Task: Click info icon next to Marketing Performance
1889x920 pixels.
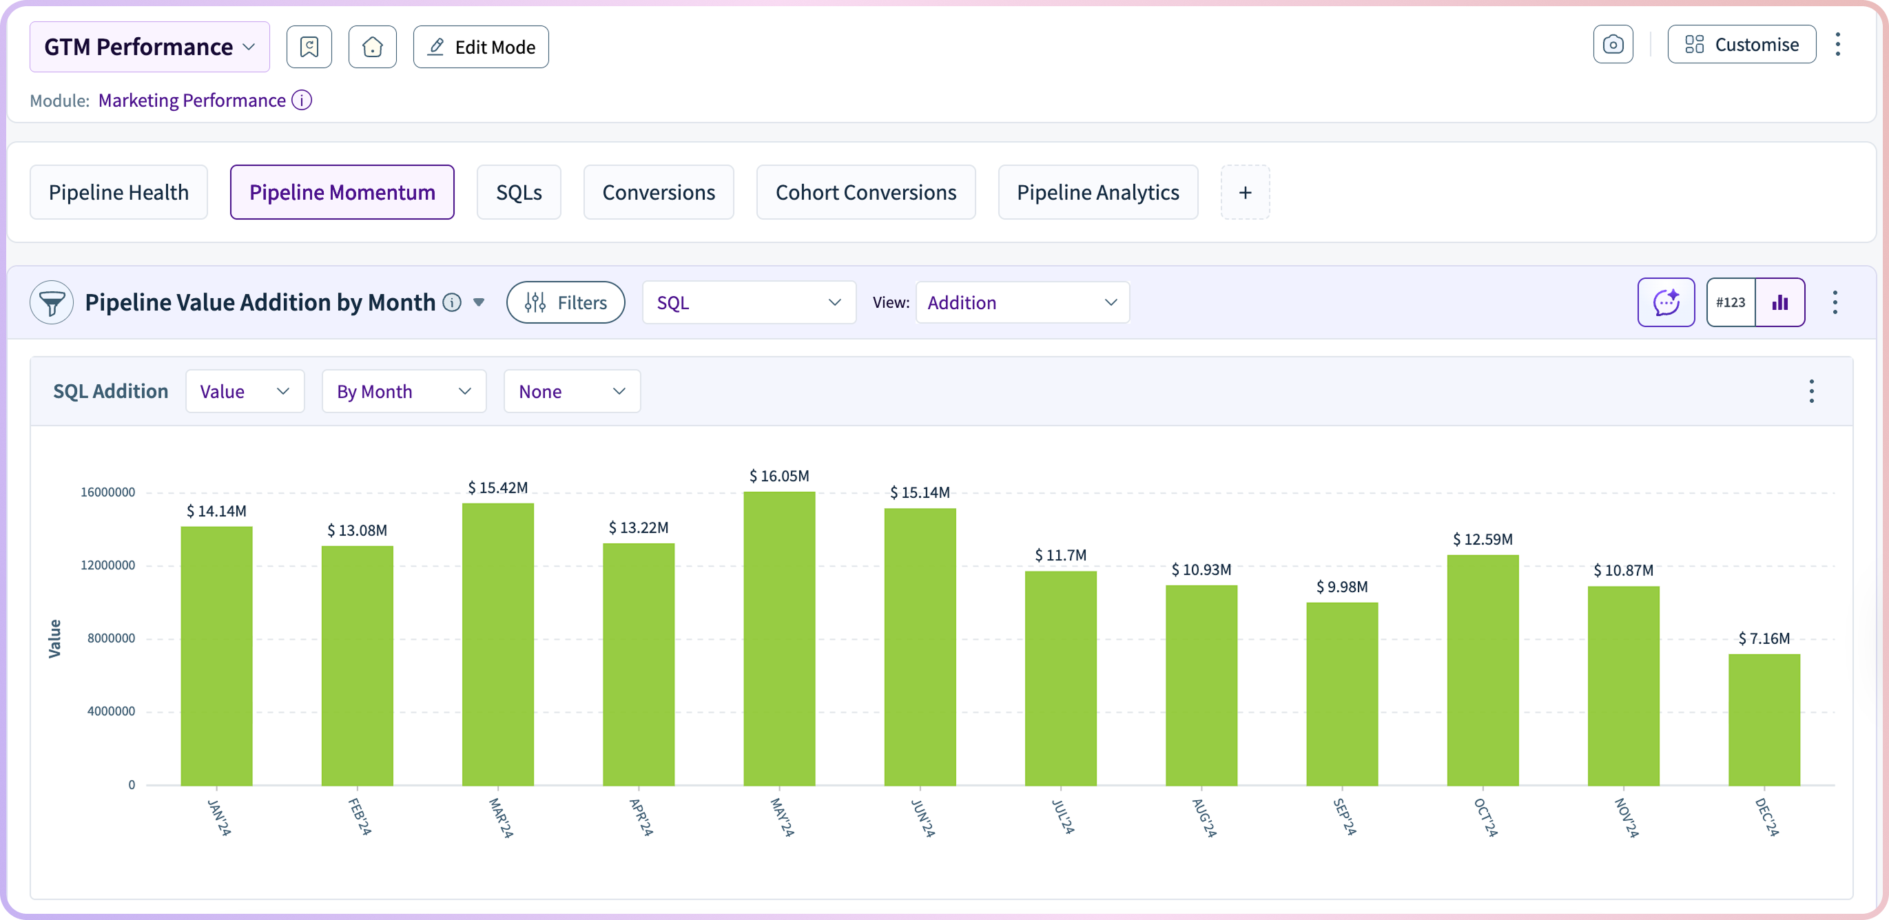Action: coord(301,101)
